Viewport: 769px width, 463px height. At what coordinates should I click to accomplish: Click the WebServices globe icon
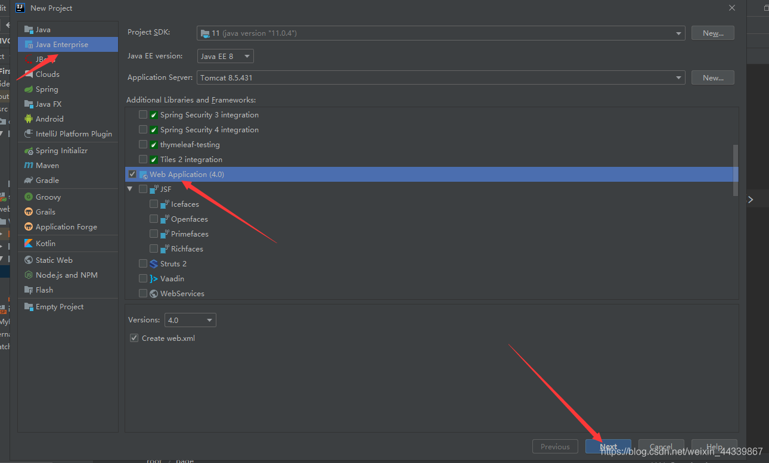[154, 294]
